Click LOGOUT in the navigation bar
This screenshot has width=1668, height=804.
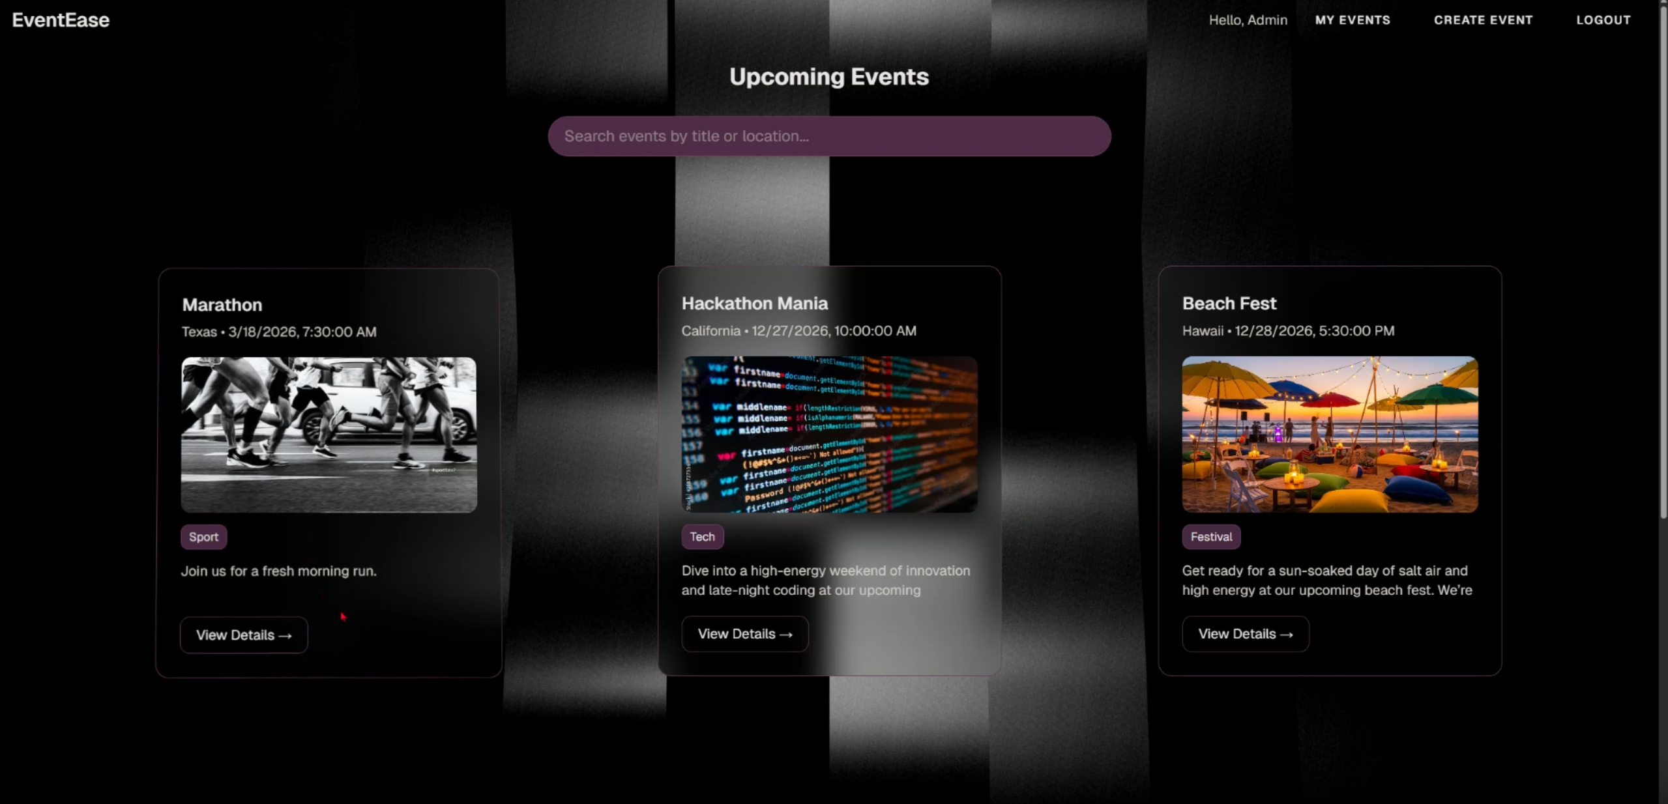point(1603,20)
